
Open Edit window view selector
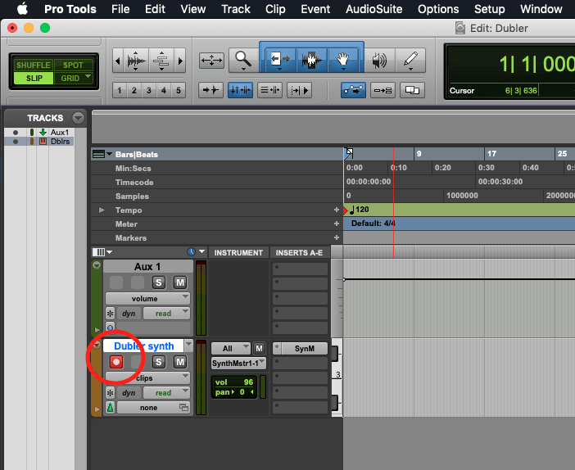tap(102, 252)
